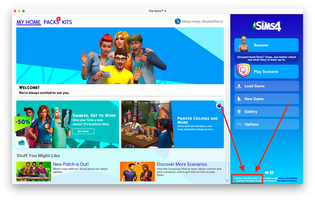Click the profile avatar next to Bluebellflora
The height and width of the screenshot is (200, 315).
click(177, 21)
